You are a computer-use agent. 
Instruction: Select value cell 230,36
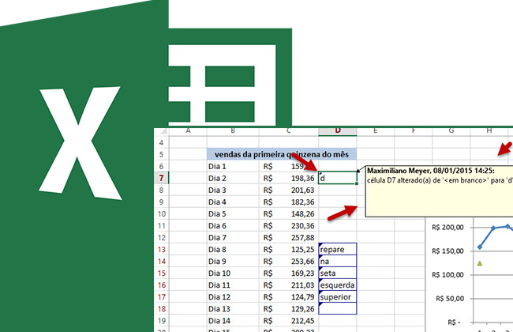point(289,225)
